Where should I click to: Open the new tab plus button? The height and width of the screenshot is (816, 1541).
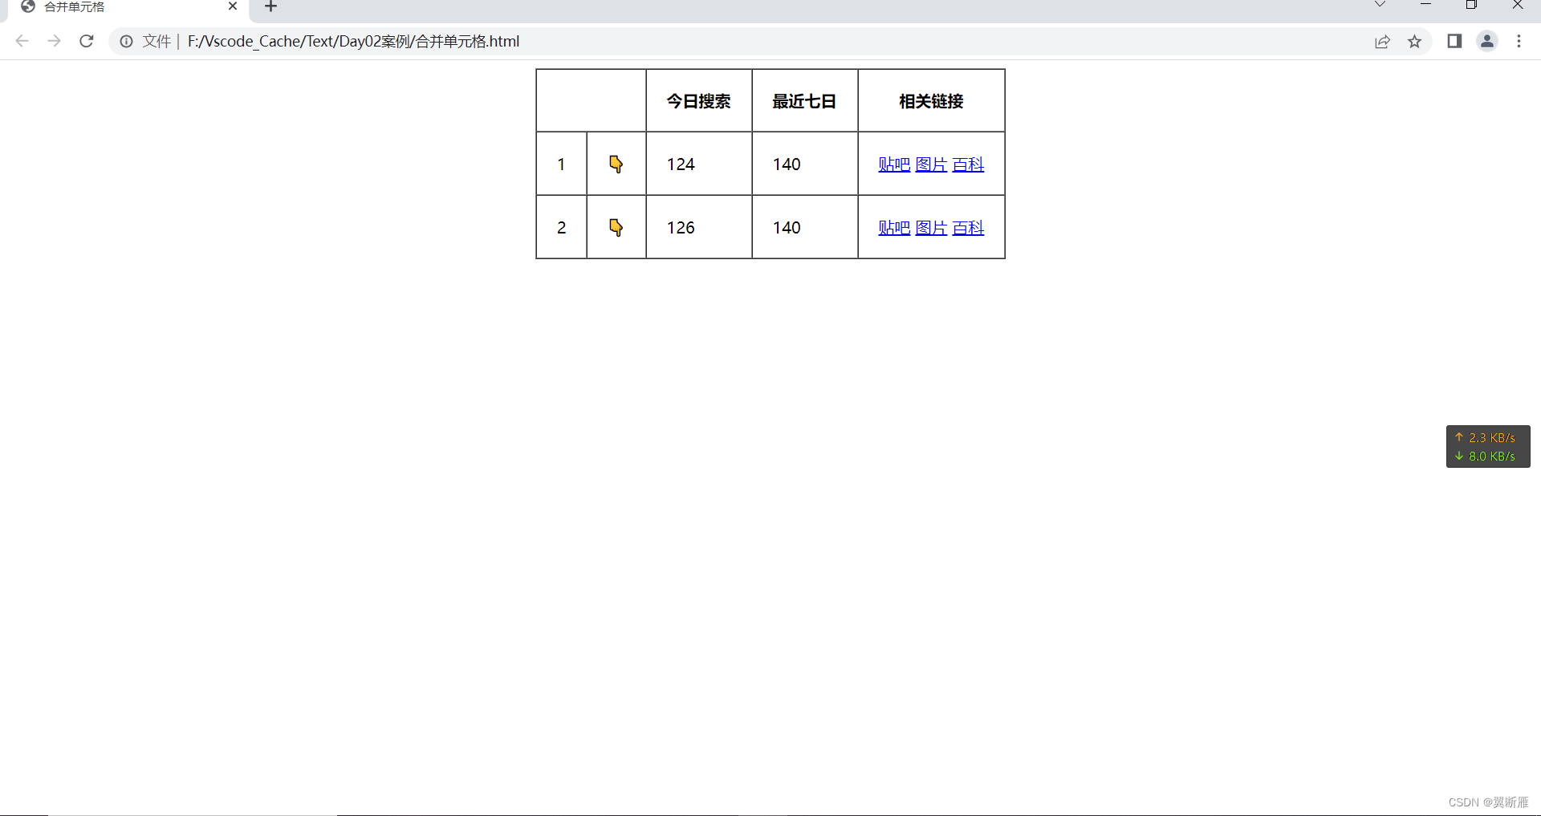coord(270,7)
